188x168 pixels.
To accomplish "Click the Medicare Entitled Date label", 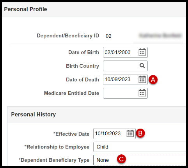I will click(72, 93).
